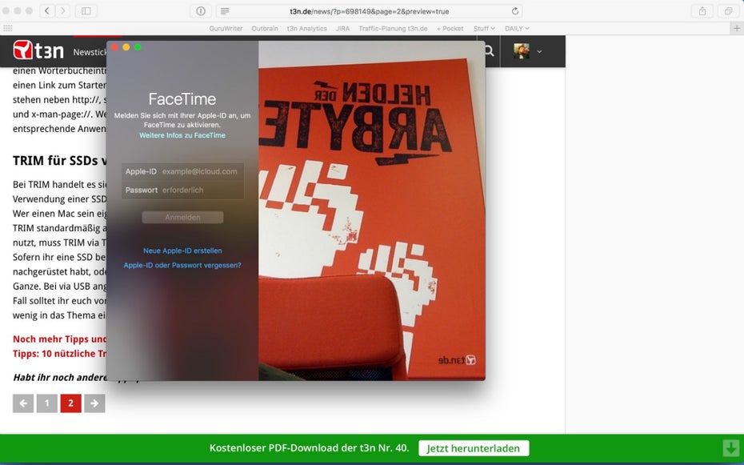Open the Share toolbar icon
Image resolution: width=744 pixels, height=465 pixels.
pos(702,11)
